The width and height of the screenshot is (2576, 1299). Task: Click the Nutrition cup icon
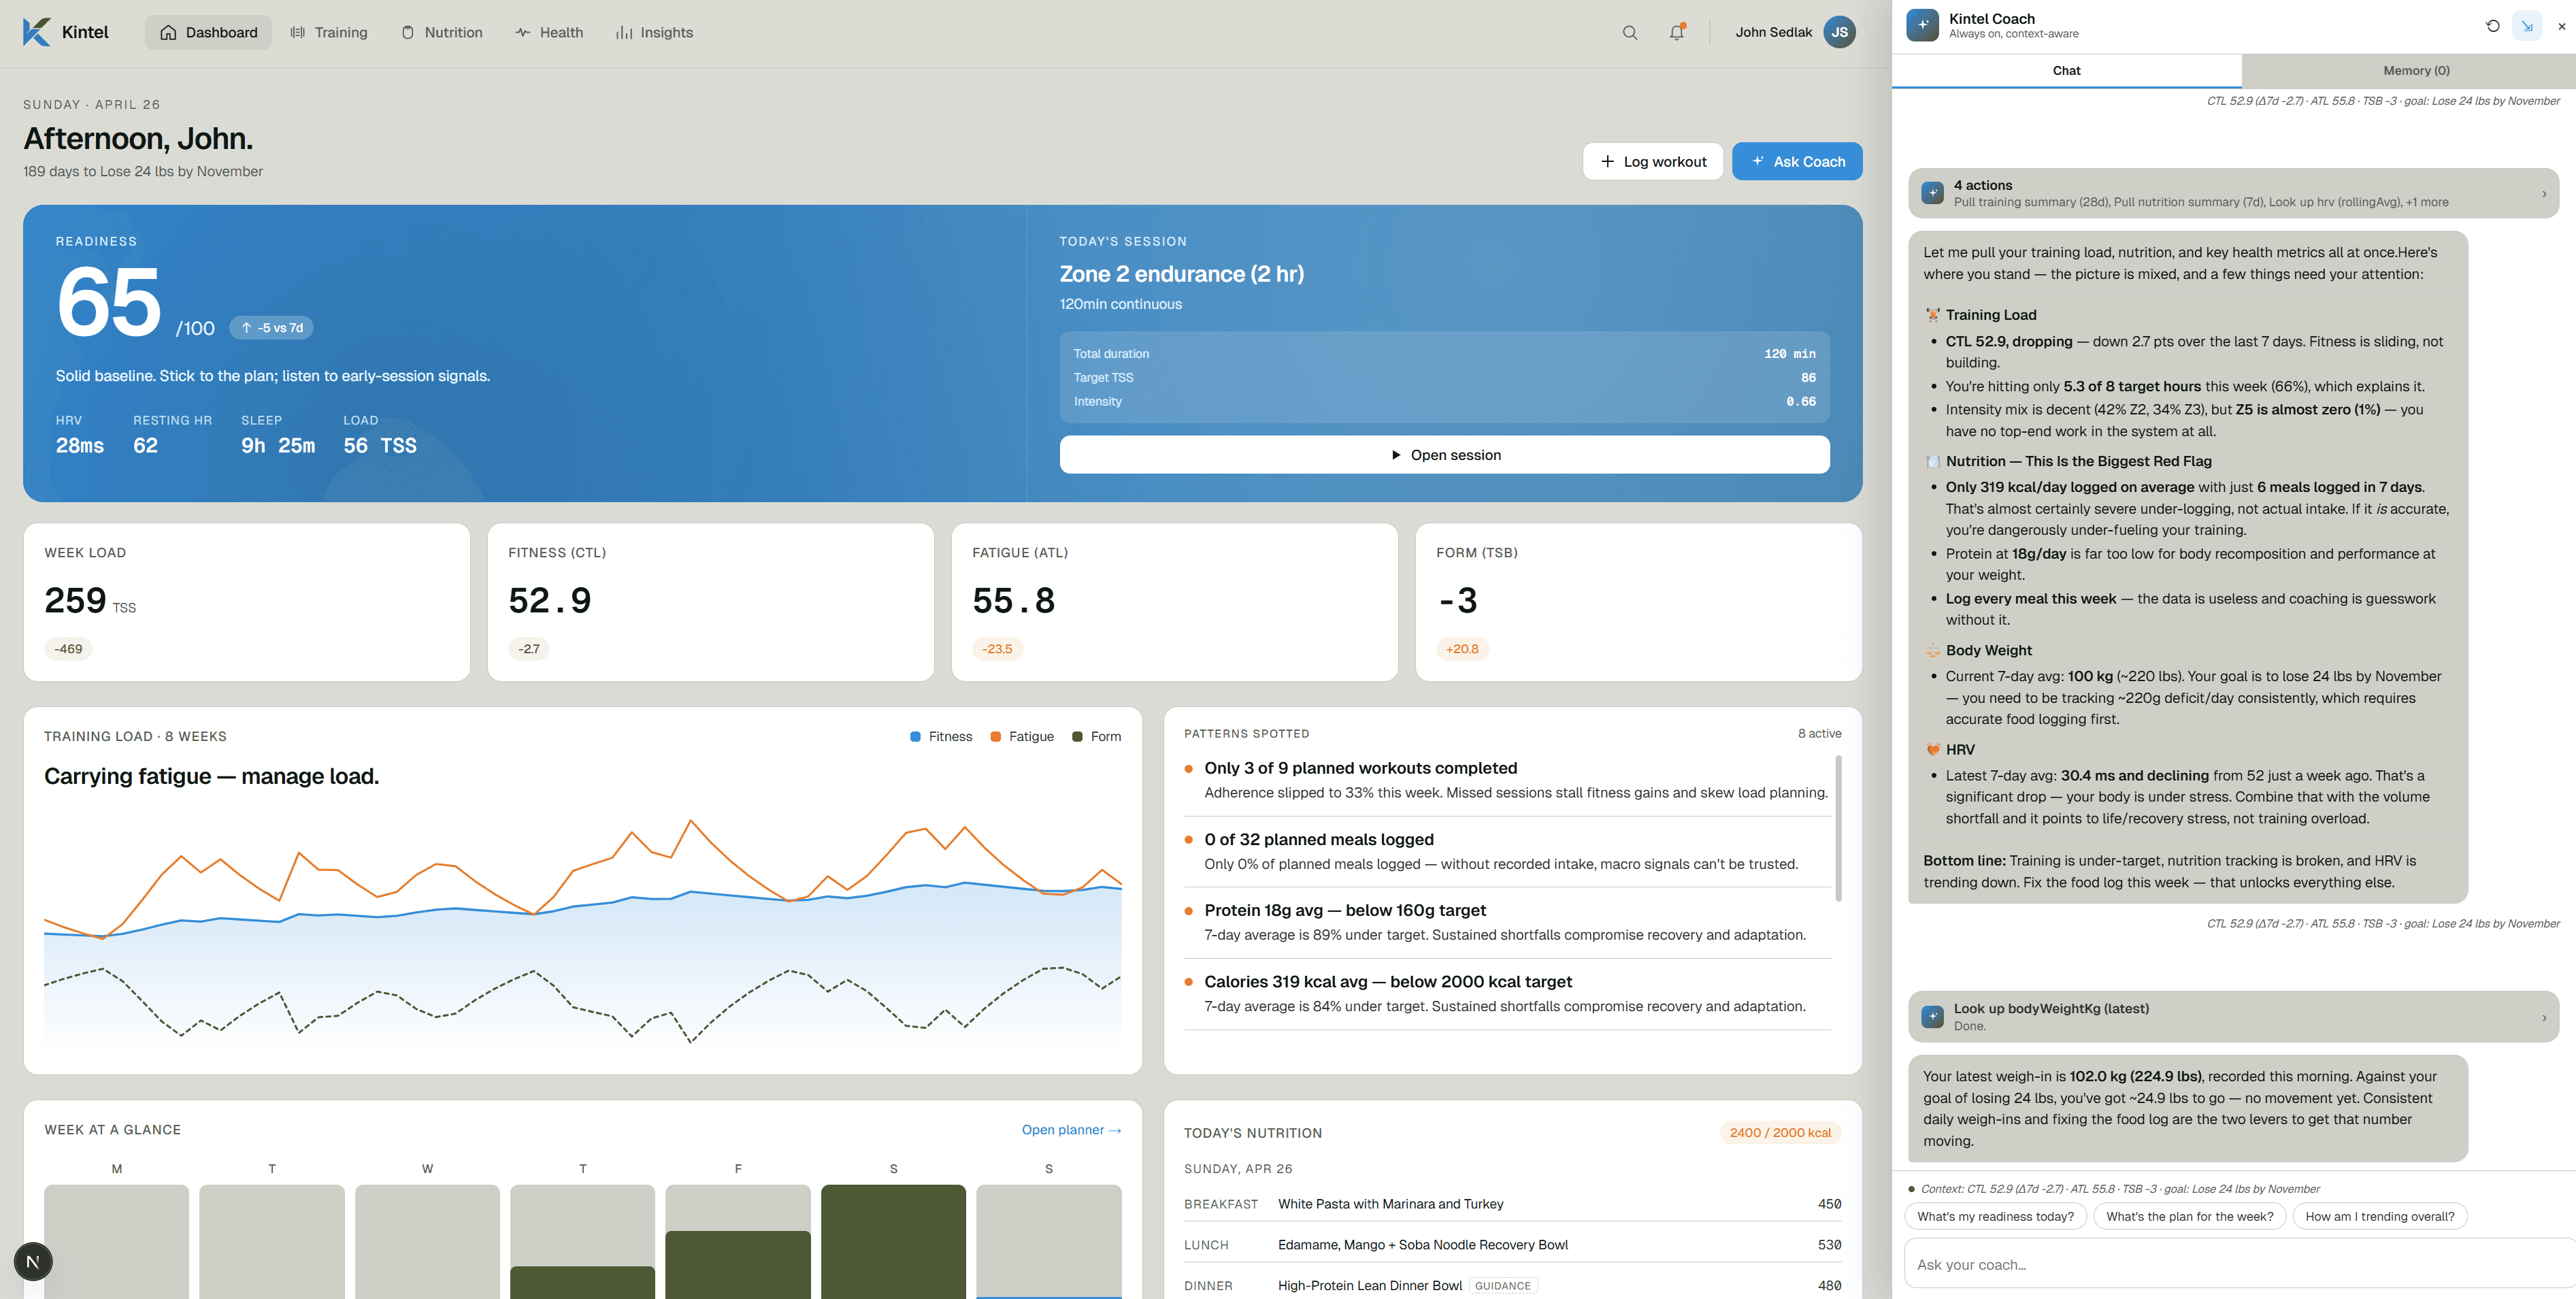408,33
